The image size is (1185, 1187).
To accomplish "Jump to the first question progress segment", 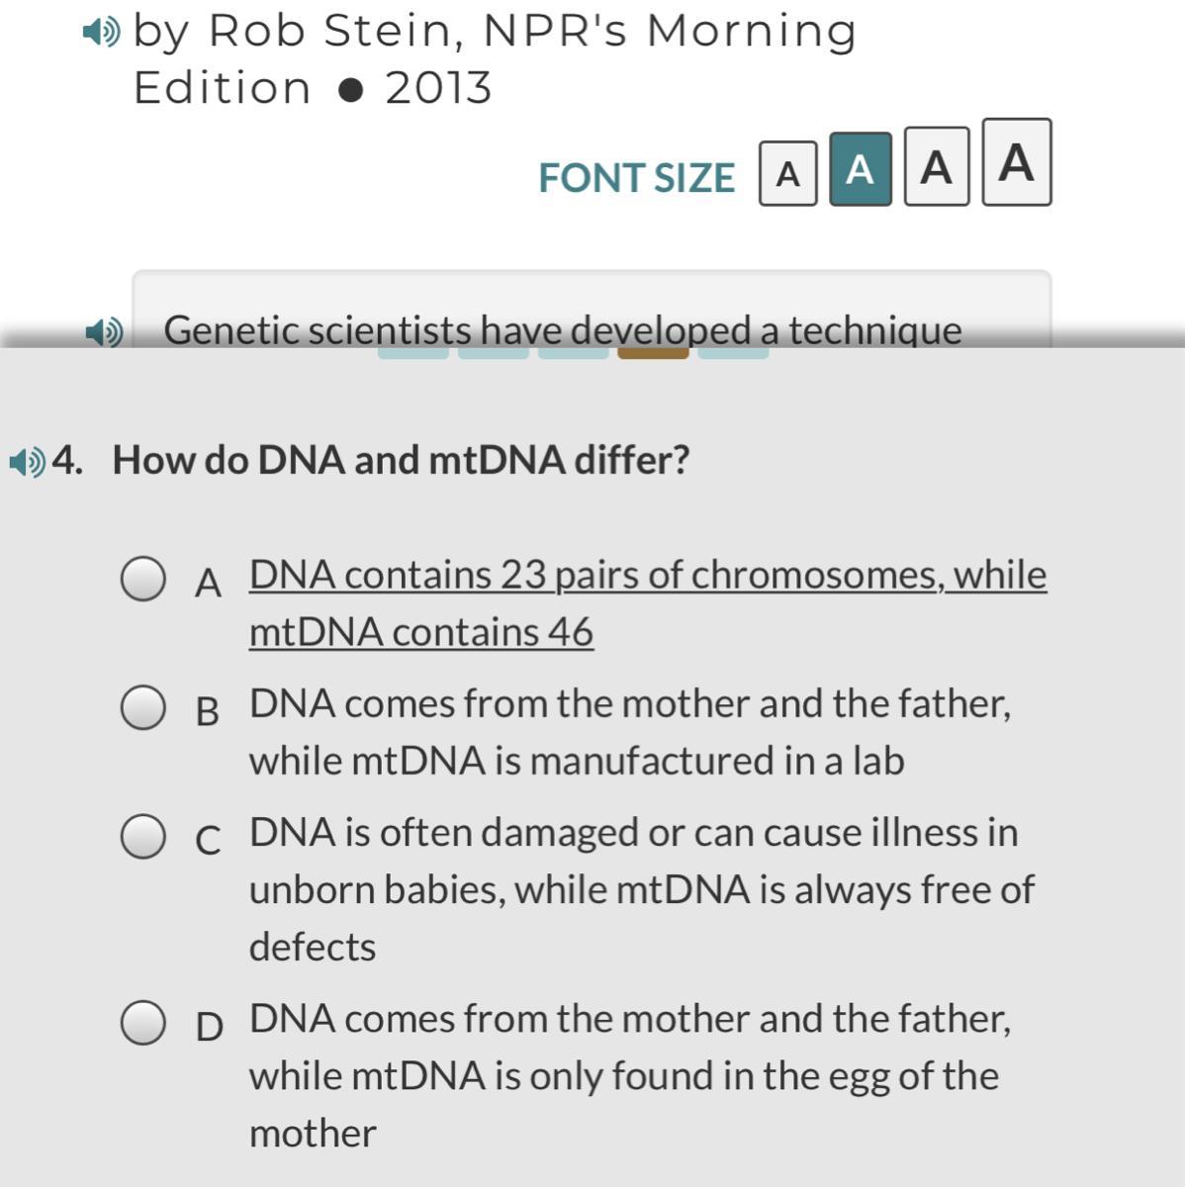I will tap(412, 352).
